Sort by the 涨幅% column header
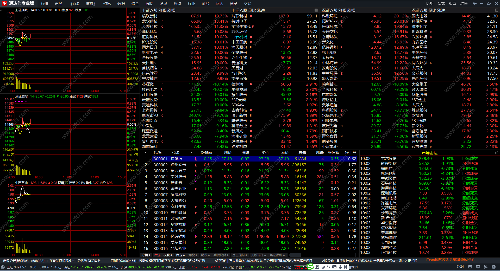Screen dimensions: 500x271 [206, 153]
